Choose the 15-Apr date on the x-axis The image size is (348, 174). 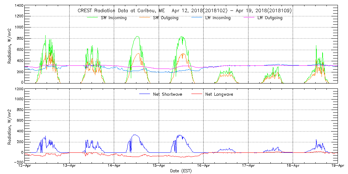click(159, 166)
